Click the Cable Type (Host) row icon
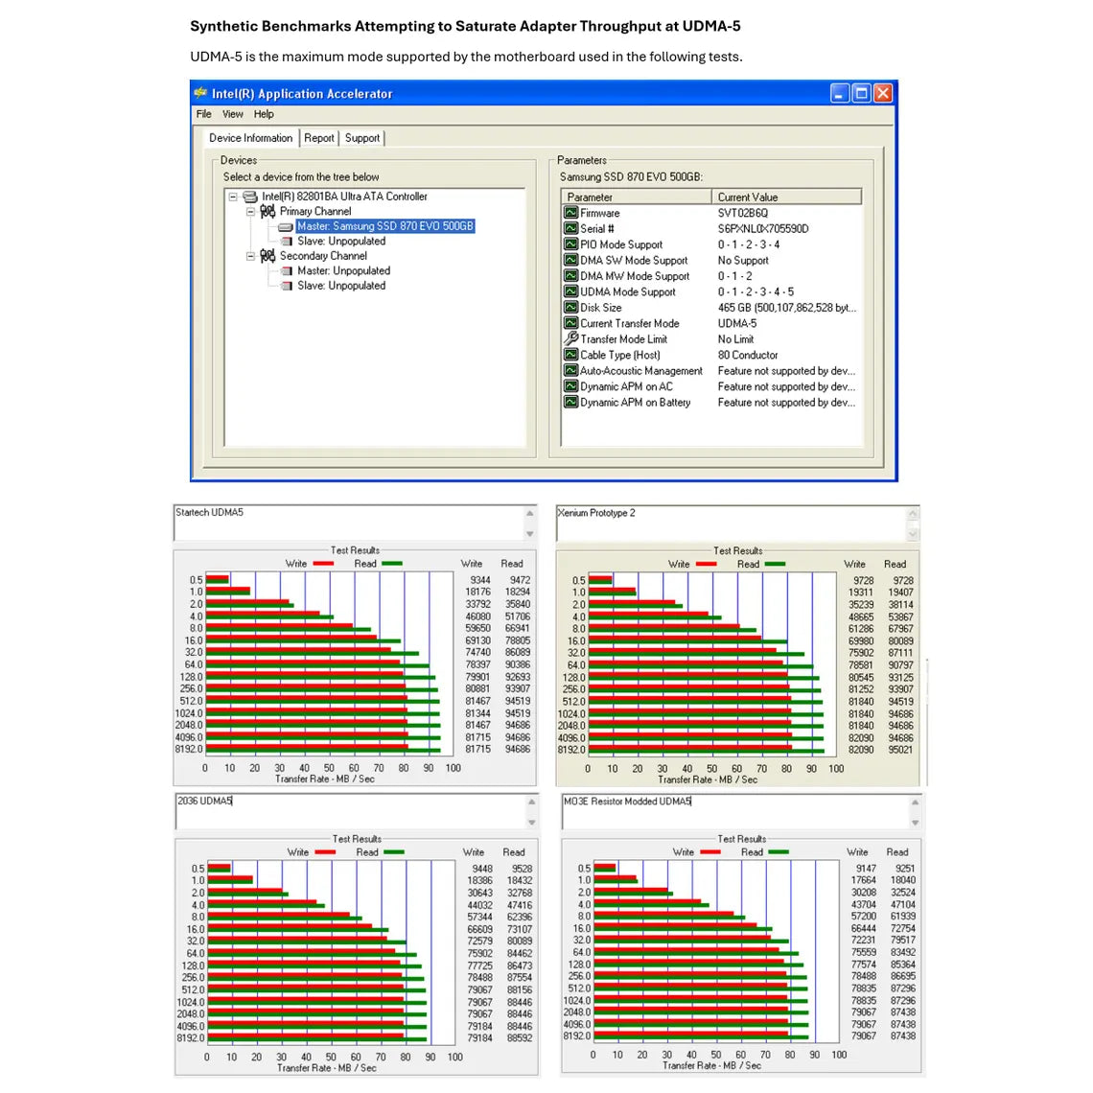 click(570, 355)
